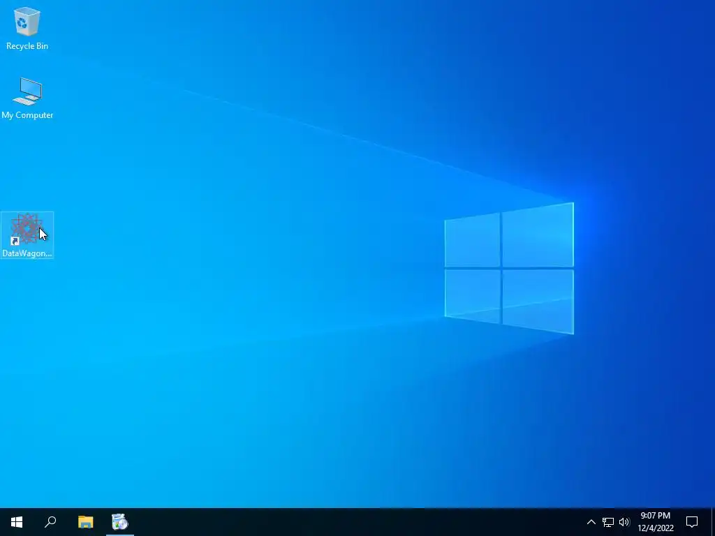Click the running app icon next to File Explorer
715x536 pixels.
click(x=120, y=522)
